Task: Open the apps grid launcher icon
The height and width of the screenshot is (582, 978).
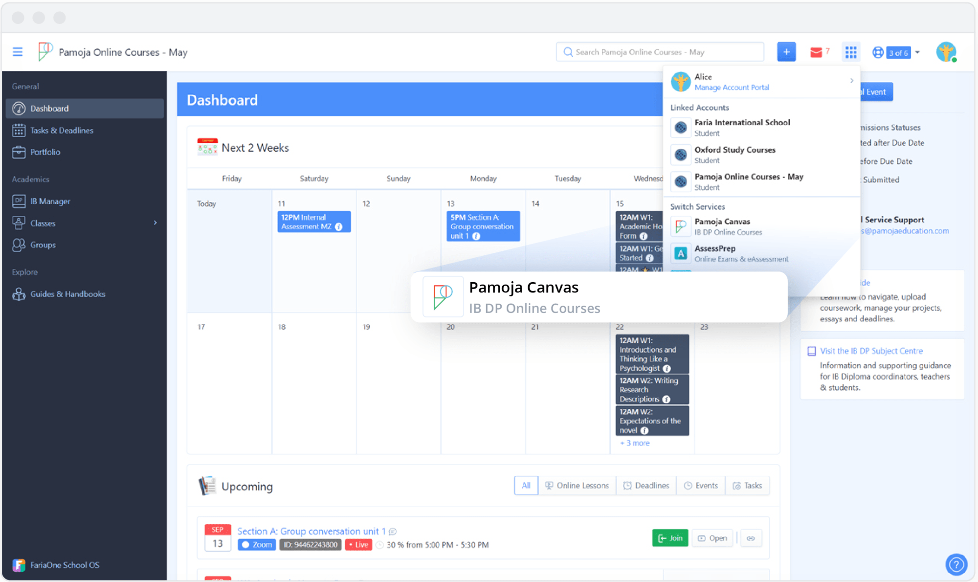Action: 851,52
